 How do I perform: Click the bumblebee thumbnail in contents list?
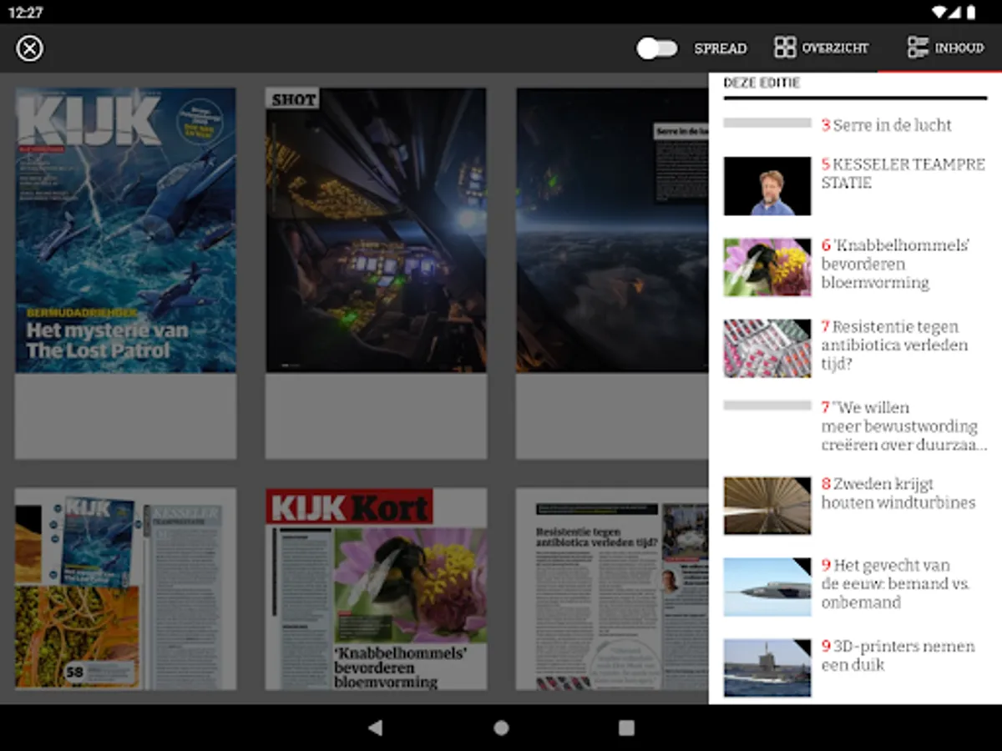(767, 267)
